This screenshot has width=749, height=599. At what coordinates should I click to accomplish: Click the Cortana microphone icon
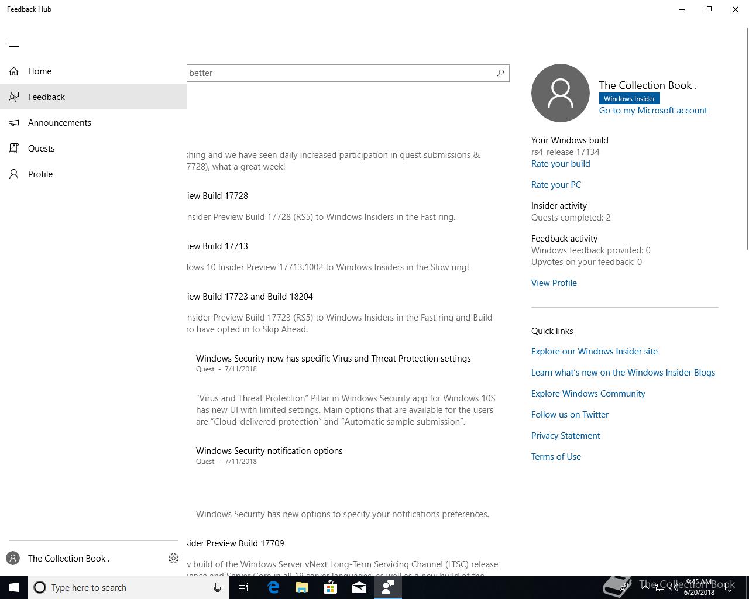point(217,587)
